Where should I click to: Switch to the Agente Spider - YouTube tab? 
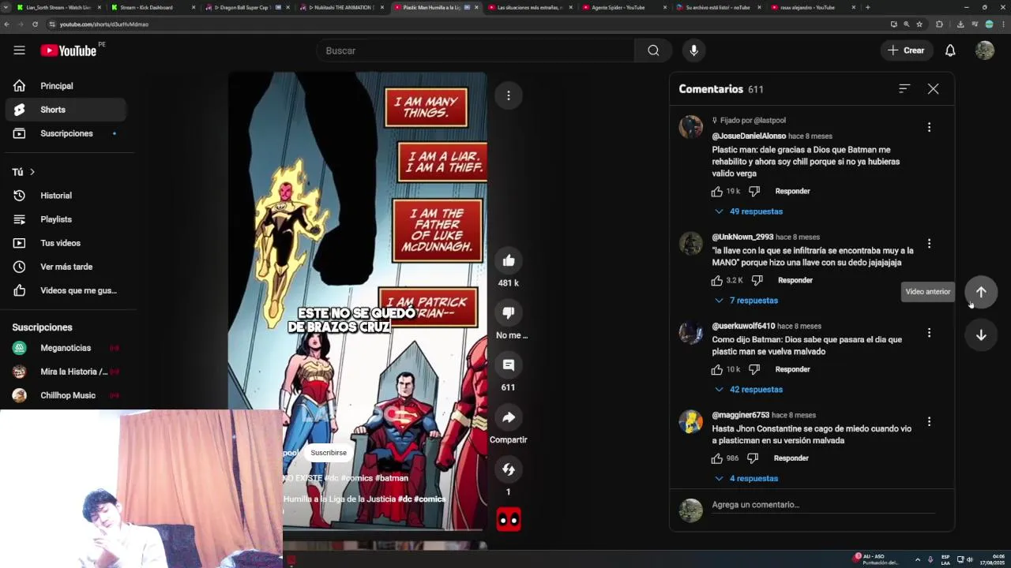[x=624, y=7]
